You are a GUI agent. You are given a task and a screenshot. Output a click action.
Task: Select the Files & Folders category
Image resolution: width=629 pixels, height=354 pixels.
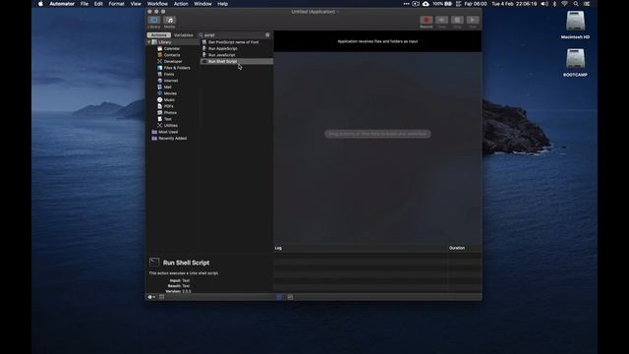(x=177, y=68)
